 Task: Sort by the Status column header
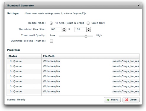pos(24,56)
